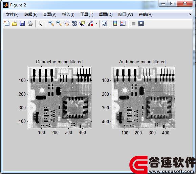Click the 'Geometric mean filtered' title text
Image resolution: width=196 pixels, height=174 pixels.
pos(59,62)
